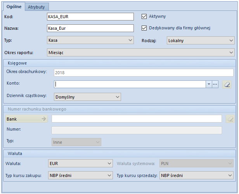Image resolution: width=239 pixels, height=194 pixels.
Task: Focus the Nazwa text field
Action: pos(90,28)
